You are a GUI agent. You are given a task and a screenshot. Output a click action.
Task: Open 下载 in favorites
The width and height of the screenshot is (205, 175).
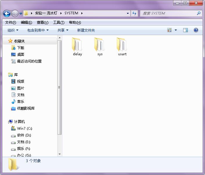coord(21,48)
